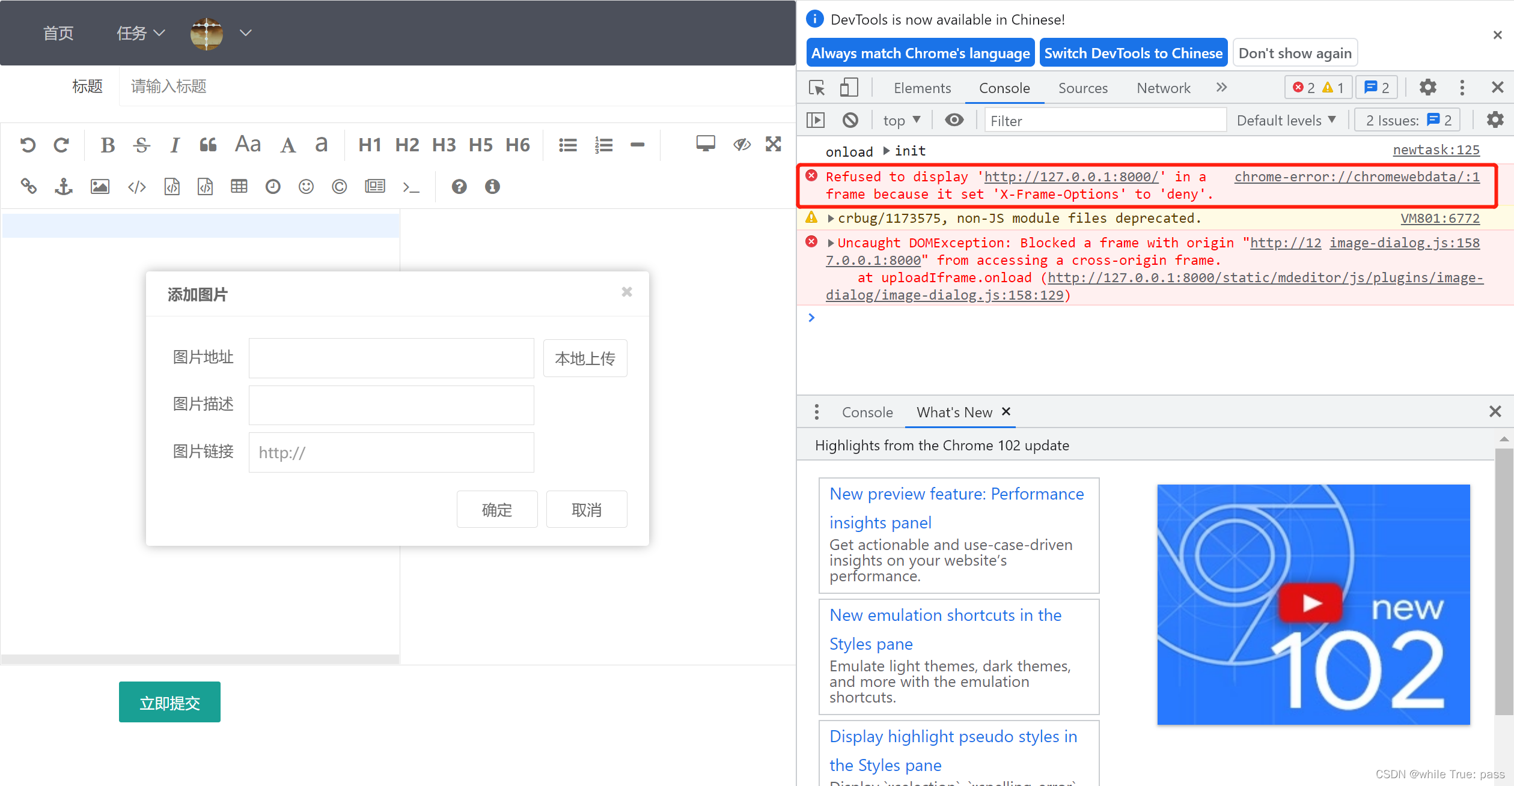Expand the crbug warning message
The height and width of the screenshot is (786, 1514).
point(831,219)
